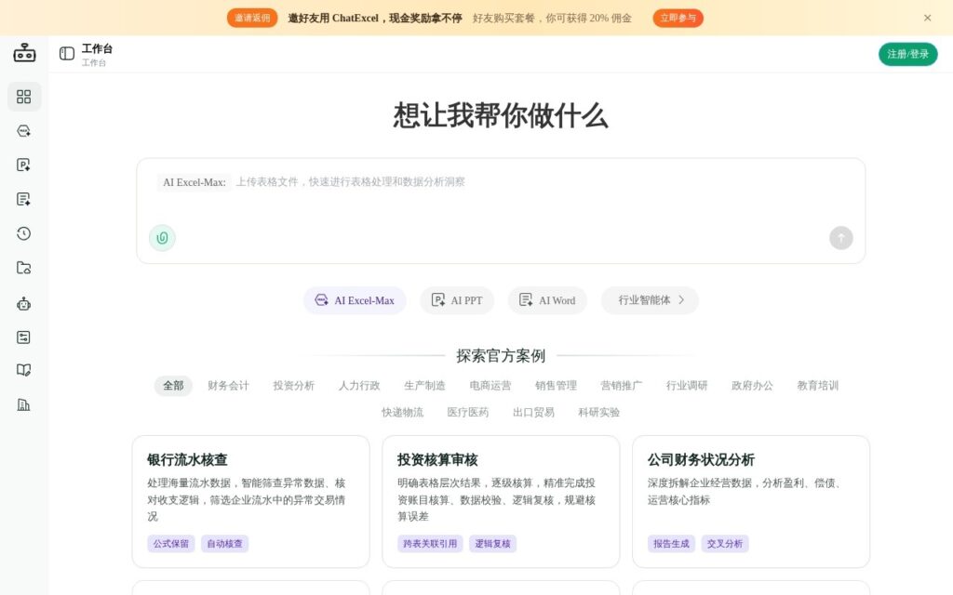Click the 报告生成 tag

(671, 543)
